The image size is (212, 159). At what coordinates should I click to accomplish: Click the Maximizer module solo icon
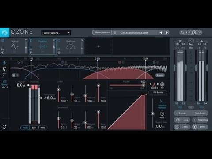click(59, 53)
